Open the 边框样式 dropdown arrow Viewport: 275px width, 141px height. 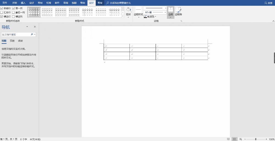tap(138, 17)
